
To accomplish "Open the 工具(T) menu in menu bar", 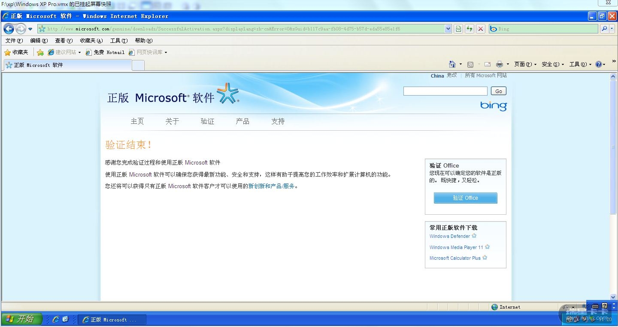I will point(119,41).
